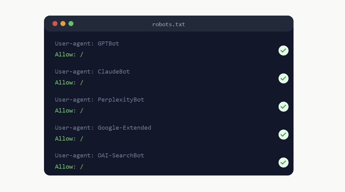The image size is (345, 192).
Task: Click the User-agent: Google-Extended line
Action: [x=103, y=128]
